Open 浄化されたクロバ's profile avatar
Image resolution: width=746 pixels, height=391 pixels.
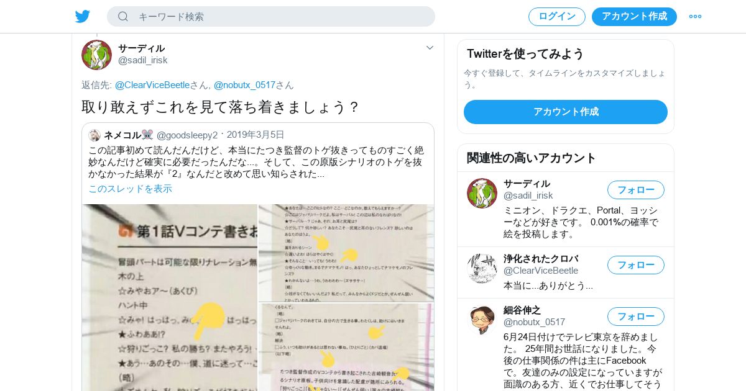coord(482,268)
